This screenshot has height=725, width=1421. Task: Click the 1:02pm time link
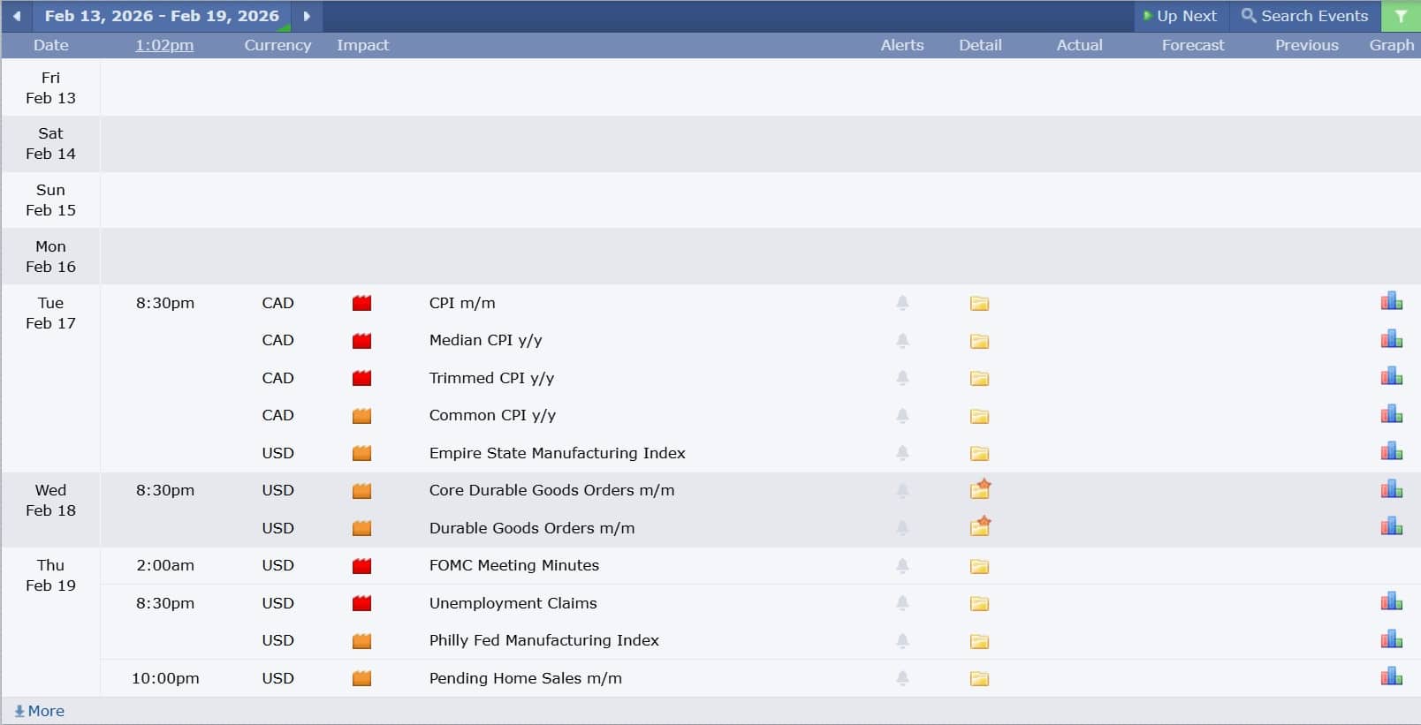[x=163, y=45]
